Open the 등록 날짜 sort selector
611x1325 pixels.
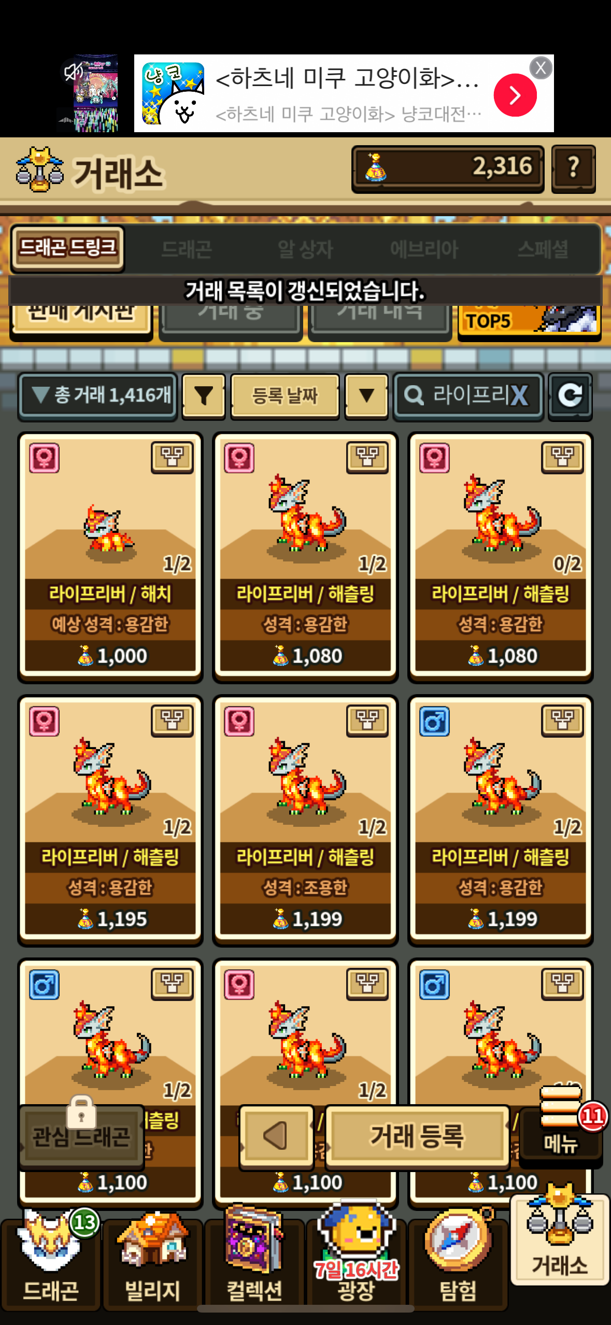point(285,396)
